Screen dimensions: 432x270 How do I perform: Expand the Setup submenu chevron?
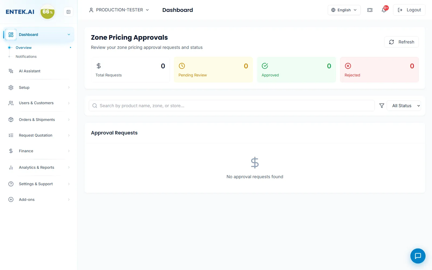[x=69, y=87]
